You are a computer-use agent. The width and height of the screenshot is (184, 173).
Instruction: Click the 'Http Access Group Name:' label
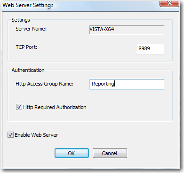pos(44,84)
